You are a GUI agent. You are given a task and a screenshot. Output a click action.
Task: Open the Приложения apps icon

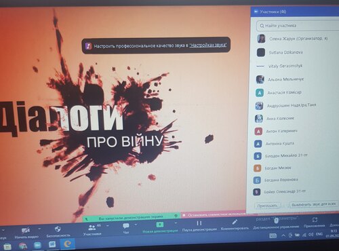315,220
